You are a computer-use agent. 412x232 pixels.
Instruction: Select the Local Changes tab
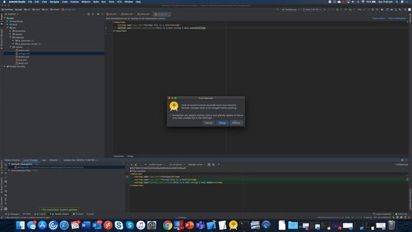click(x=30, y=160)
